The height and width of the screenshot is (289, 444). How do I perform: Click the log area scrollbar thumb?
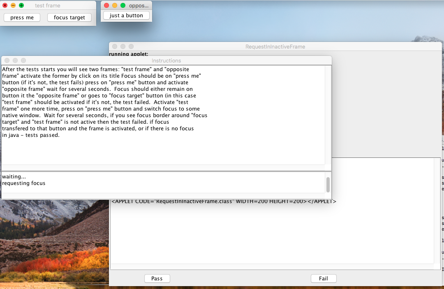328,185
